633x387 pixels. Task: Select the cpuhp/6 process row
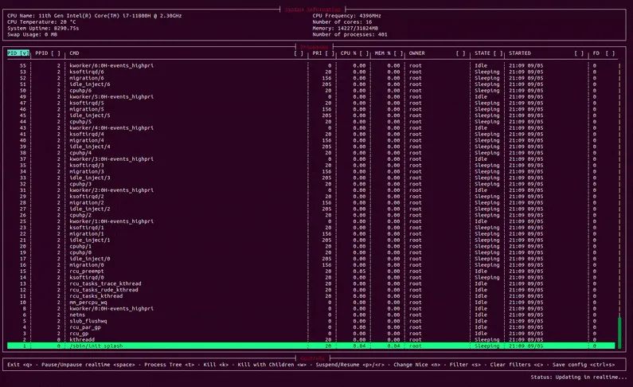[311, 91]
